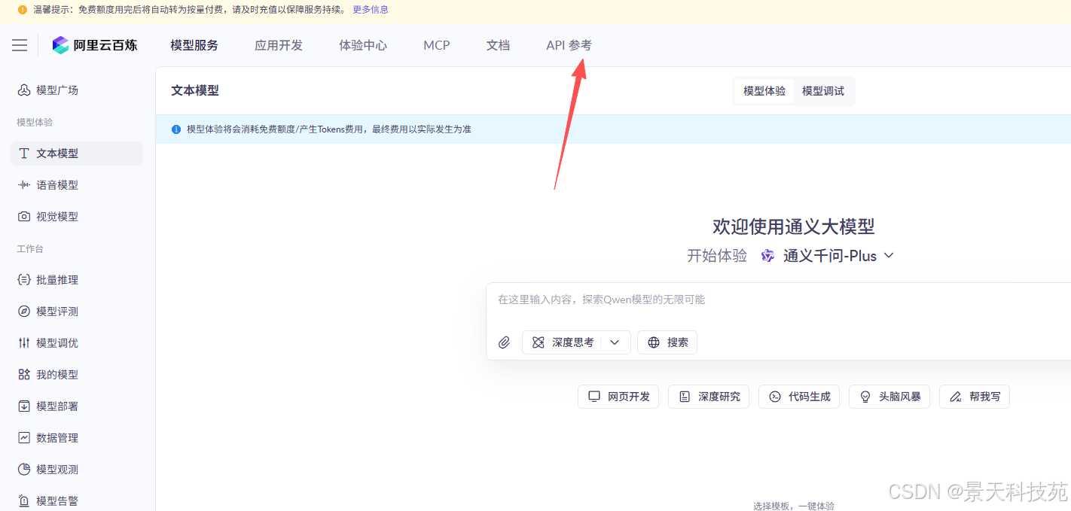The height and width of the screenshot is (511, 1071).
Task: Click the lightbulb icon on 头脑风暴
Action: [865, 397]
